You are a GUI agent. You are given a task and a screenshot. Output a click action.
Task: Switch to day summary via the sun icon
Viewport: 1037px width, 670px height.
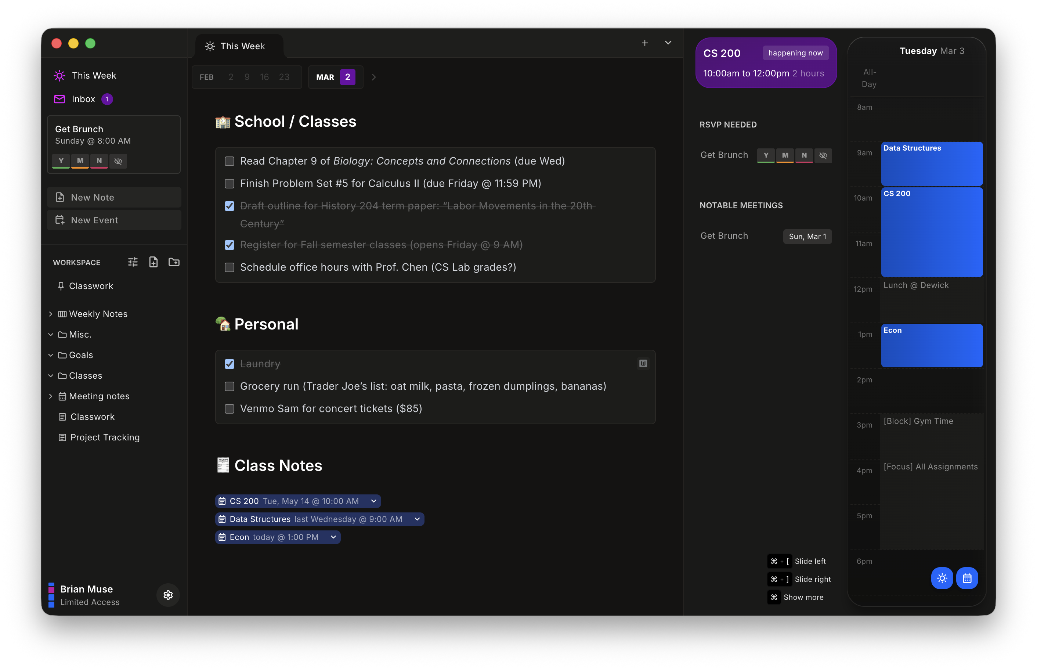(942, 578)
